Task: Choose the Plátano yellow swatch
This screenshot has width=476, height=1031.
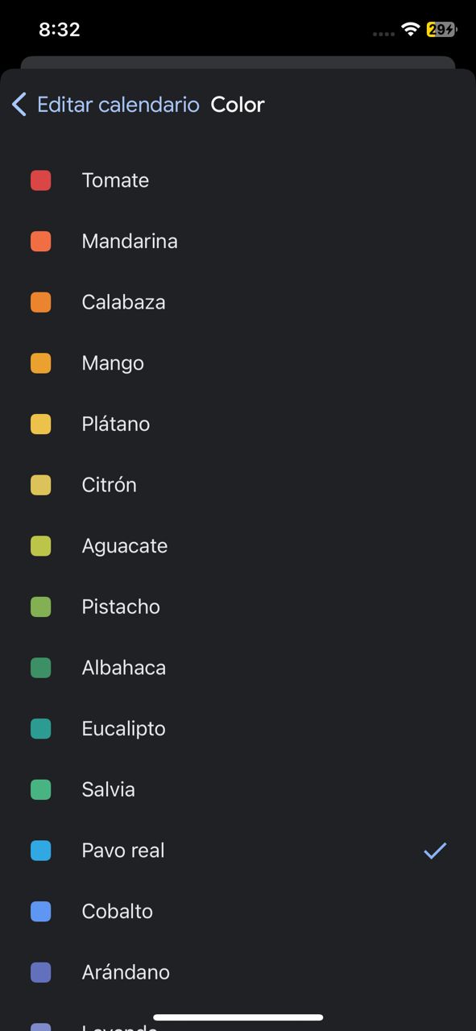Action: pos(41,424)
